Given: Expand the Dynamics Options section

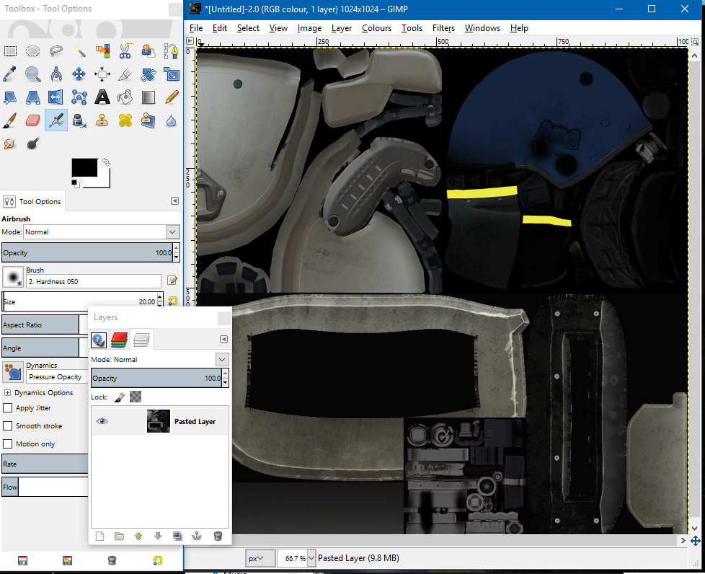Looking at the screenshot, I should tap(8, 393).
